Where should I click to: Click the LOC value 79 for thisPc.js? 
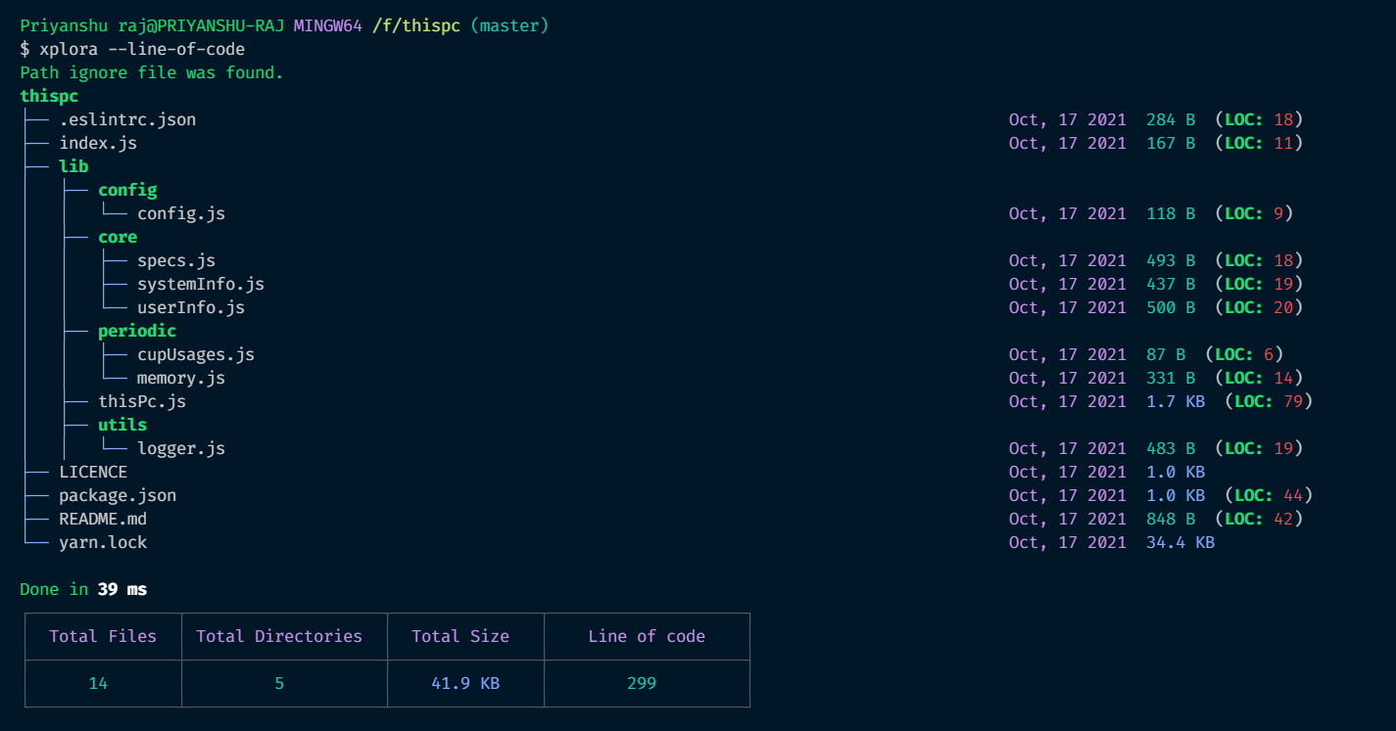(1293, 401)
